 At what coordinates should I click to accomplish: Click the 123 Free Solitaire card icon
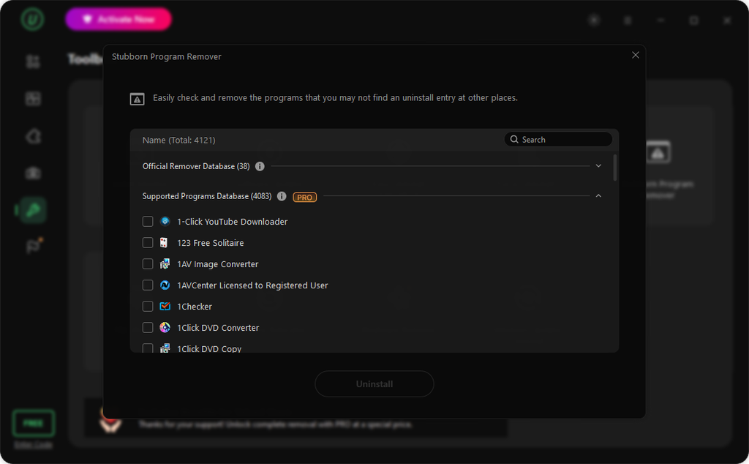(164, 243)
